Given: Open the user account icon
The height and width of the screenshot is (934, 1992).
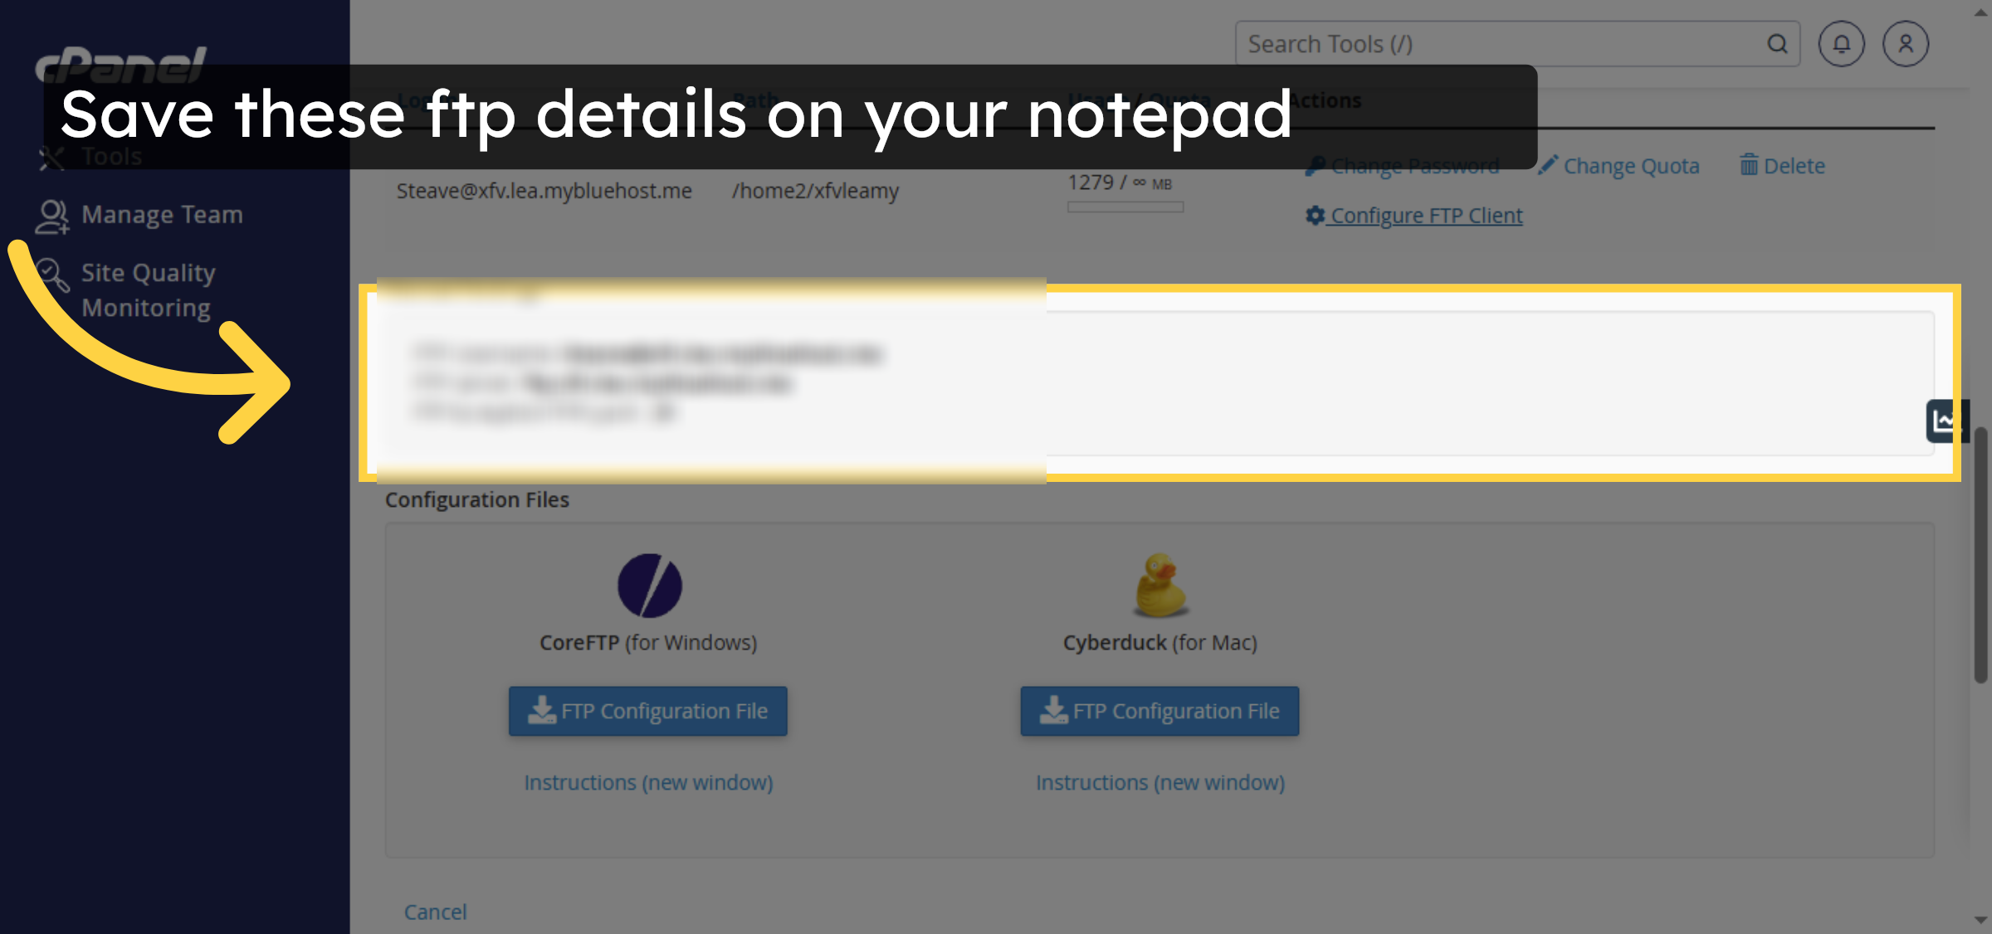Looking at the screenshot, I should point(1905,44).
